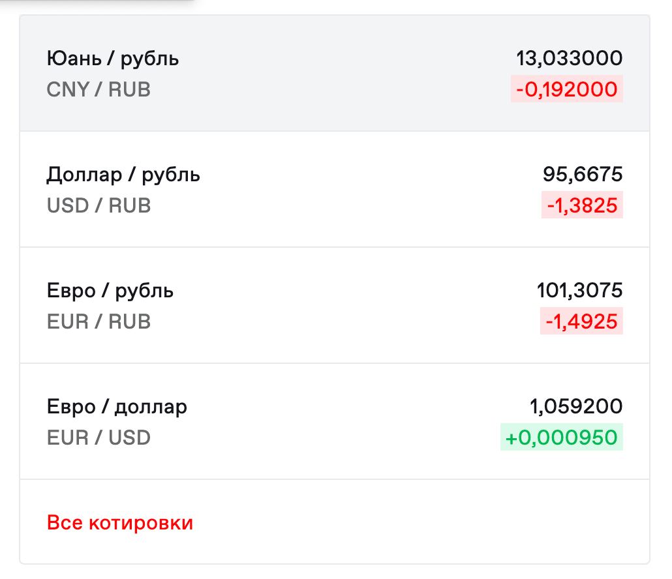672x579 pixels.
Task: Click the red -1,3825 change badge
Action: [581, 205]
